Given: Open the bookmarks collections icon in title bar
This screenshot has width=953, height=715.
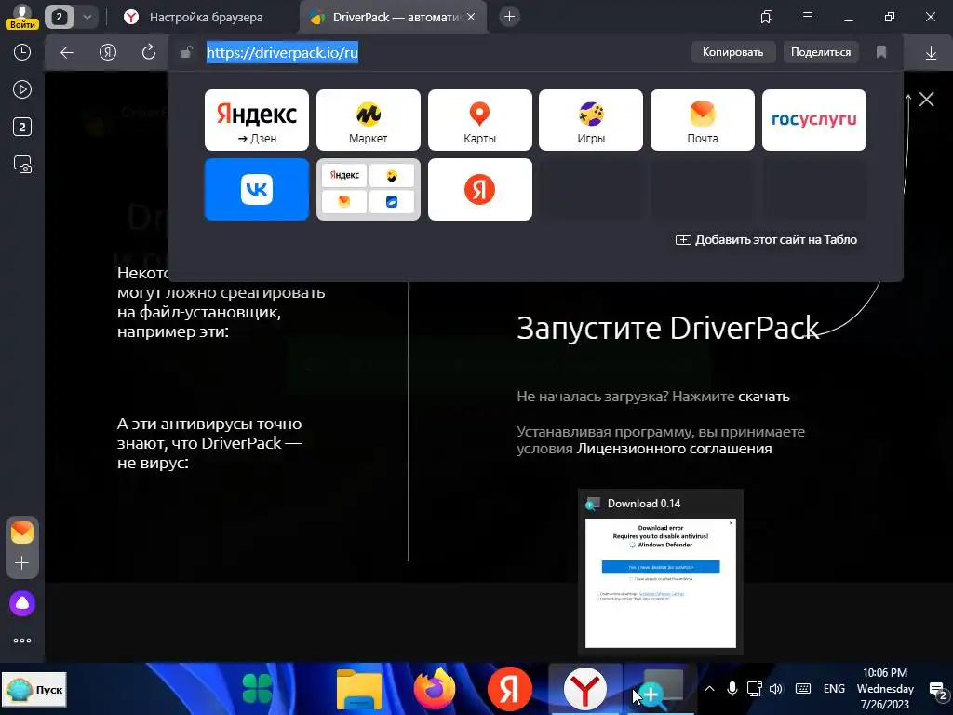Looking at the screenshot, I should (x=767, y=17).
